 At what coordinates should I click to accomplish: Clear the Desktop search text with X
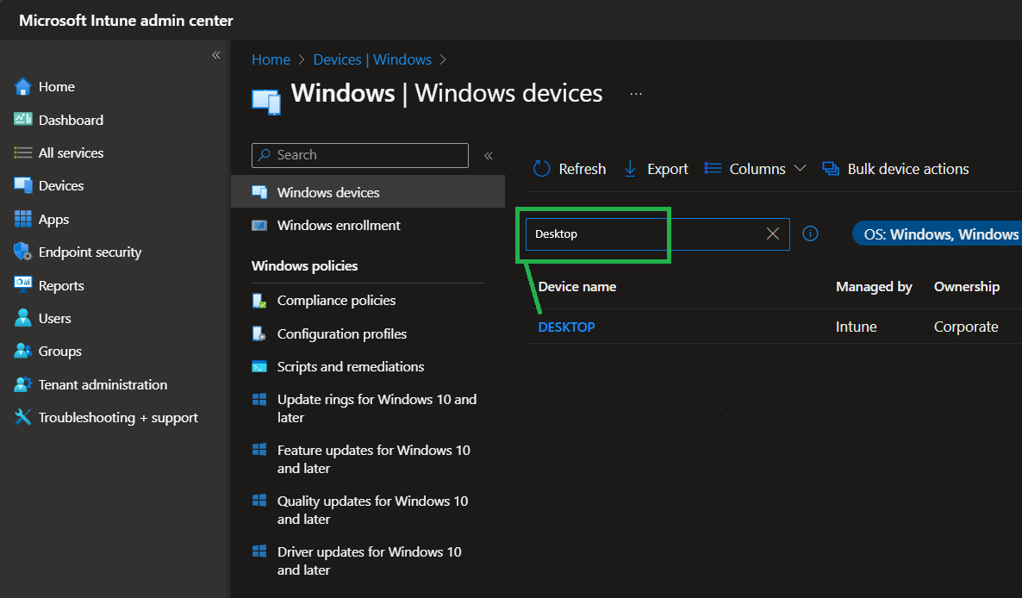coord(773,234)
